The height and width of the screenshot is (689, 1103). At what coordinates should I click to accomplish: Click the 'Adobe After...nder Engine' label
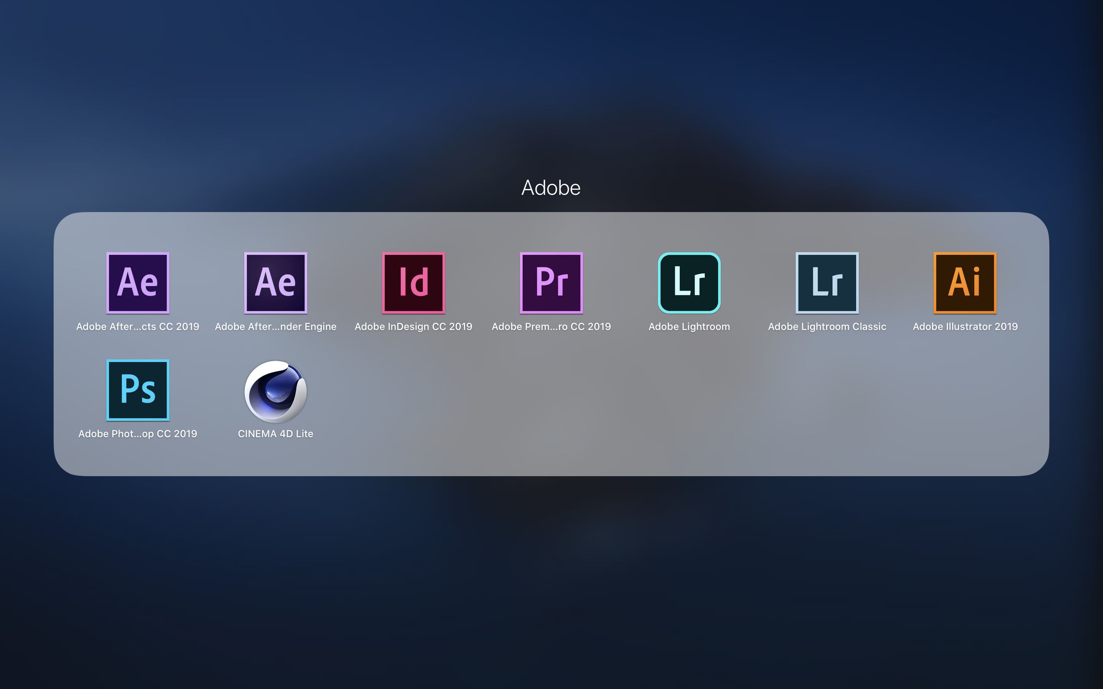click(x=276, y=327)
